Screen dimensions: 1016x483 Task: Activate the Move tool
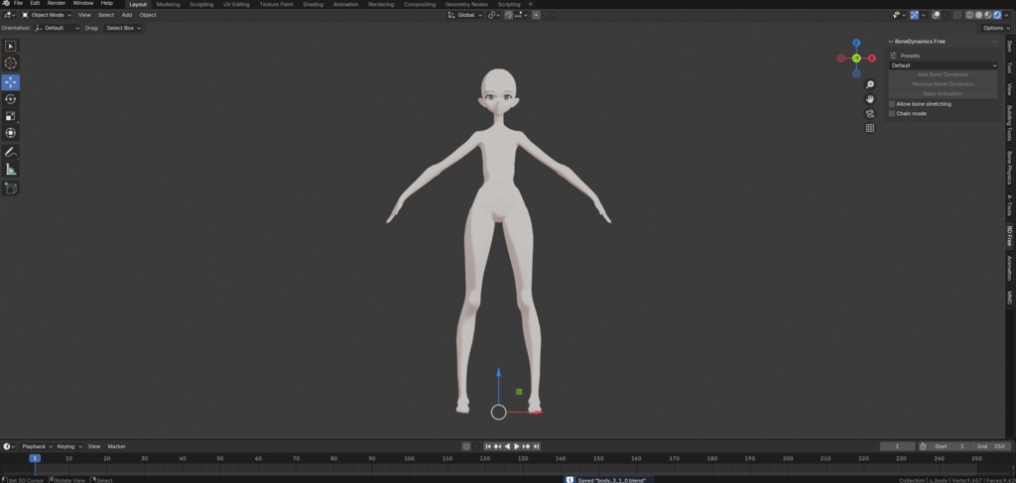click(10, 82)
